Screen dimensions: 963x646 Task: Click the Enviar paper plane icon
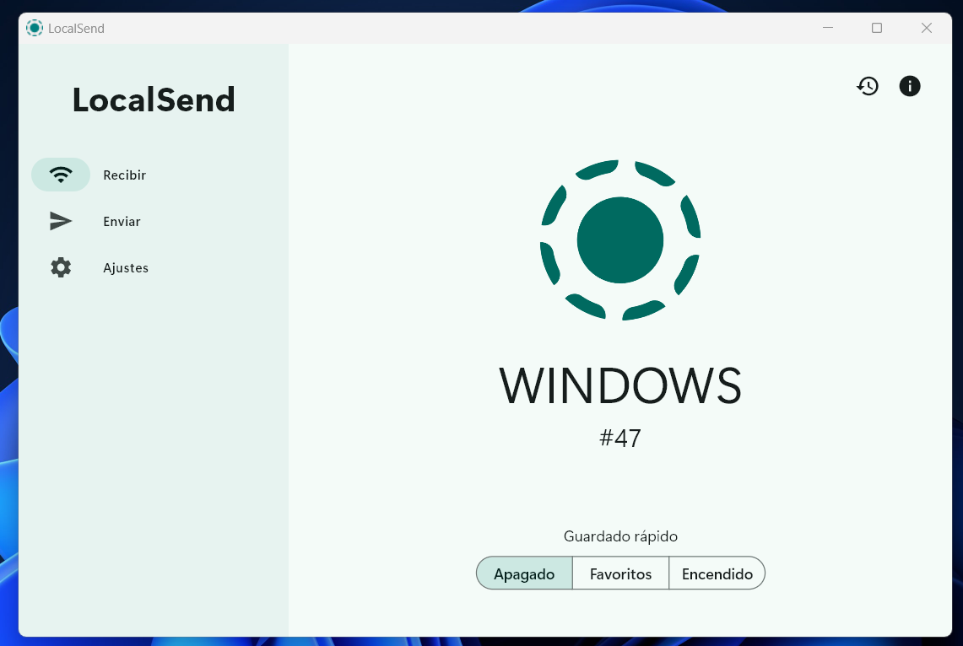pos(61,221)
